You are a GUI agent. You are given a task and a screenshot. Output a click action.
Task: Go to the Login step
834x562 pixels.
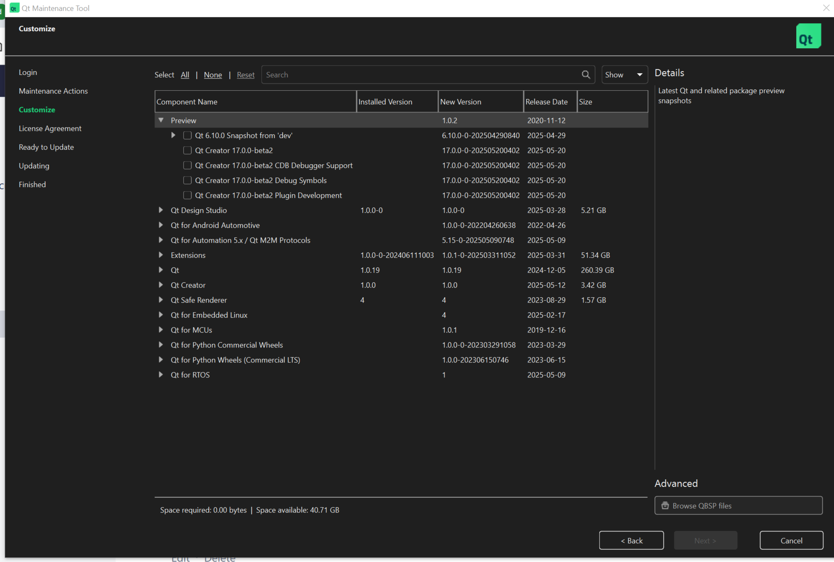[28, 72]
